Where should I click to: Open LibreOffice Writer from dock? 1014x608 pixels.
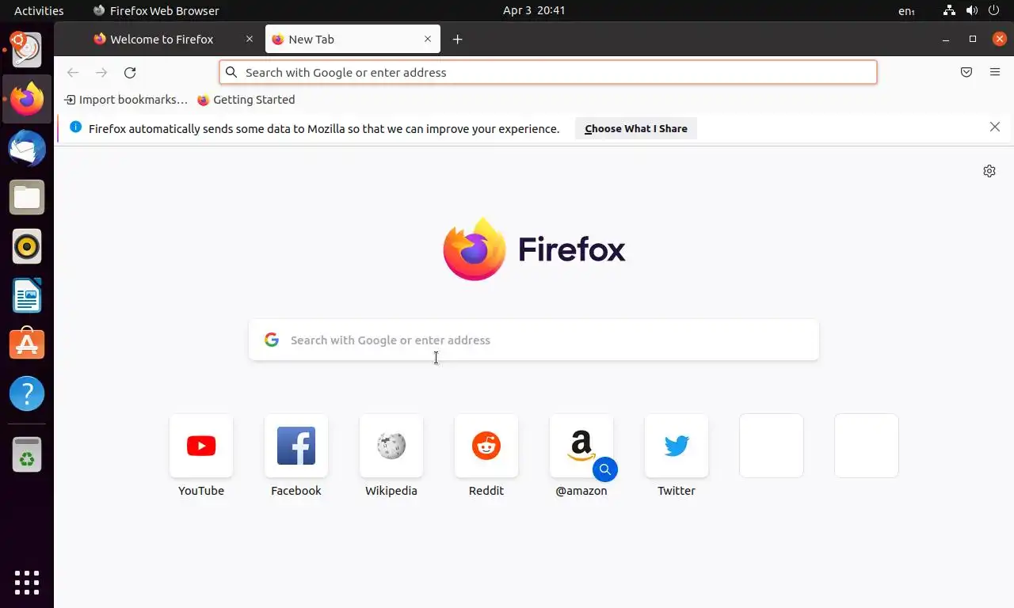(27, 296)
